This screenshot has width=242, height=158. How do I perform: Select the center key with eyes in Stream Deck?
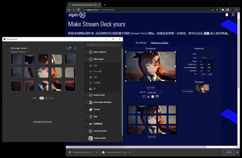[x=43, y=72]
